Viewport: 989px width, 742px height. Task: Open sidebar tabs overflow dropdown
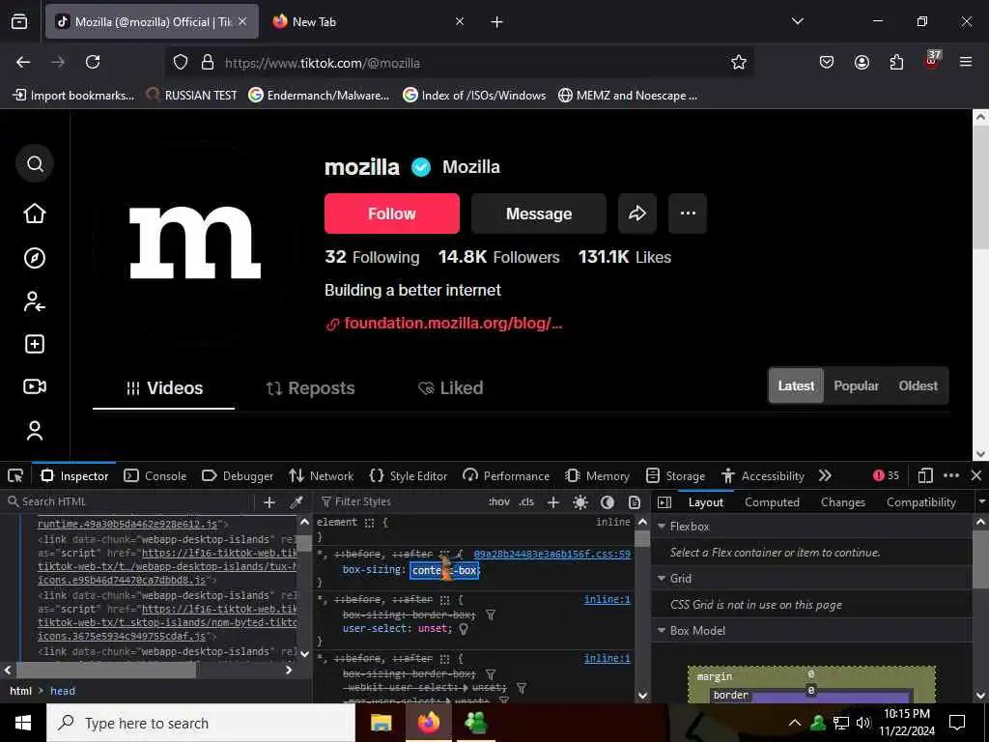coord(981,502)
